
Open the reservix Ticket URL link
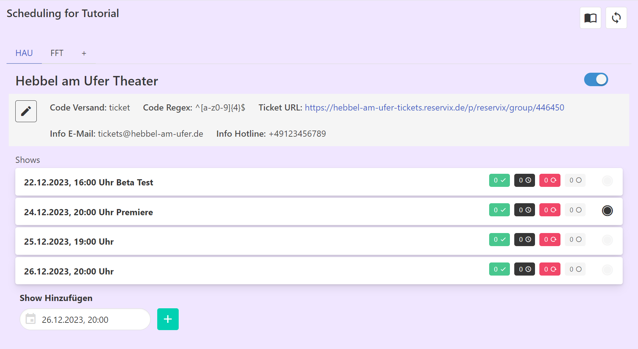pyautogui.click(x=435, y=108)
